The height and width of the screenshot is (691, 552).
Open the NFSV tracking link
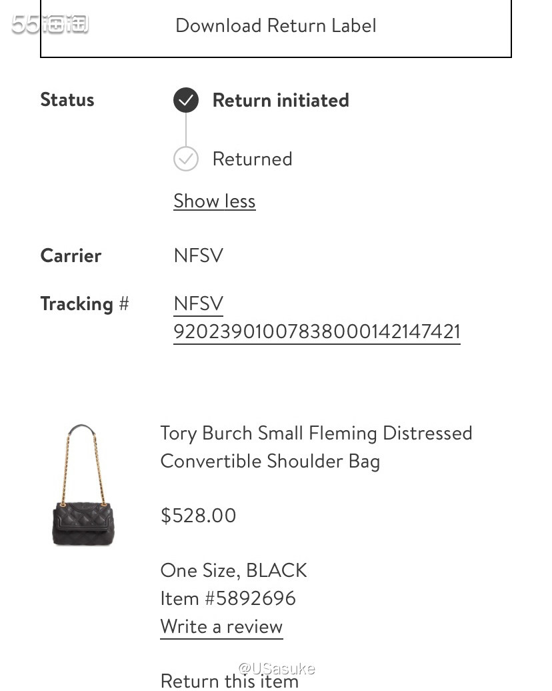click(199, 303)
